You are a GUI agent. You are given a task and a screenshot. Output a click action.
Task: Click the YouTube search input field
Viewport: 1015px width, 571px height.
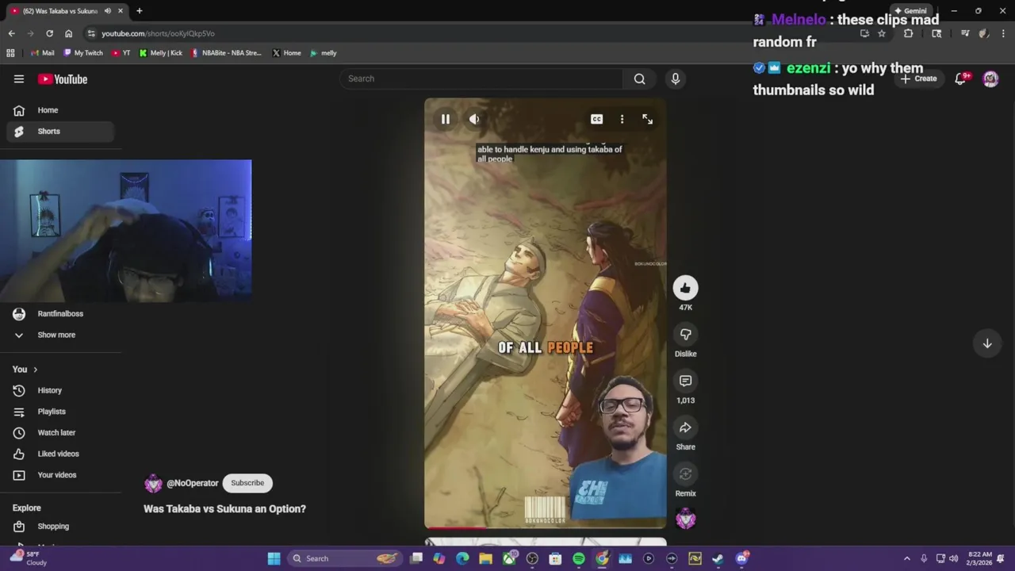click(x=482, y=79)
